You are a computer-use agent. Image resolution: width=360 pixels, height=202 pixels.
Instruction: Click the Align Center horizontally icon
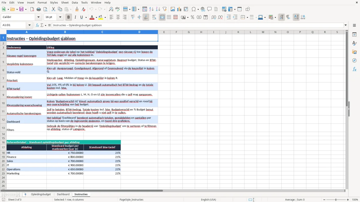tap(118, 17)
